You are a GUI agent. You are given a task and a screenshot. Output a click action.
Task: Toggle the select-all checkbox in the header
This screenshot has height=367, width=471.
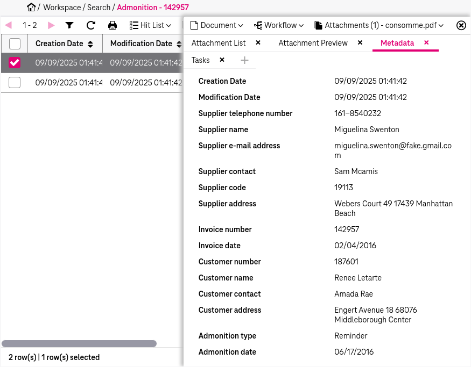15,44
